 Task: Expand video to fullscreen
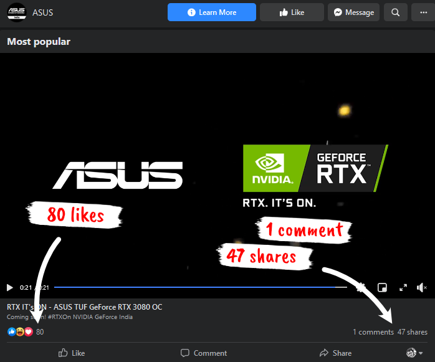pos(403,288)
